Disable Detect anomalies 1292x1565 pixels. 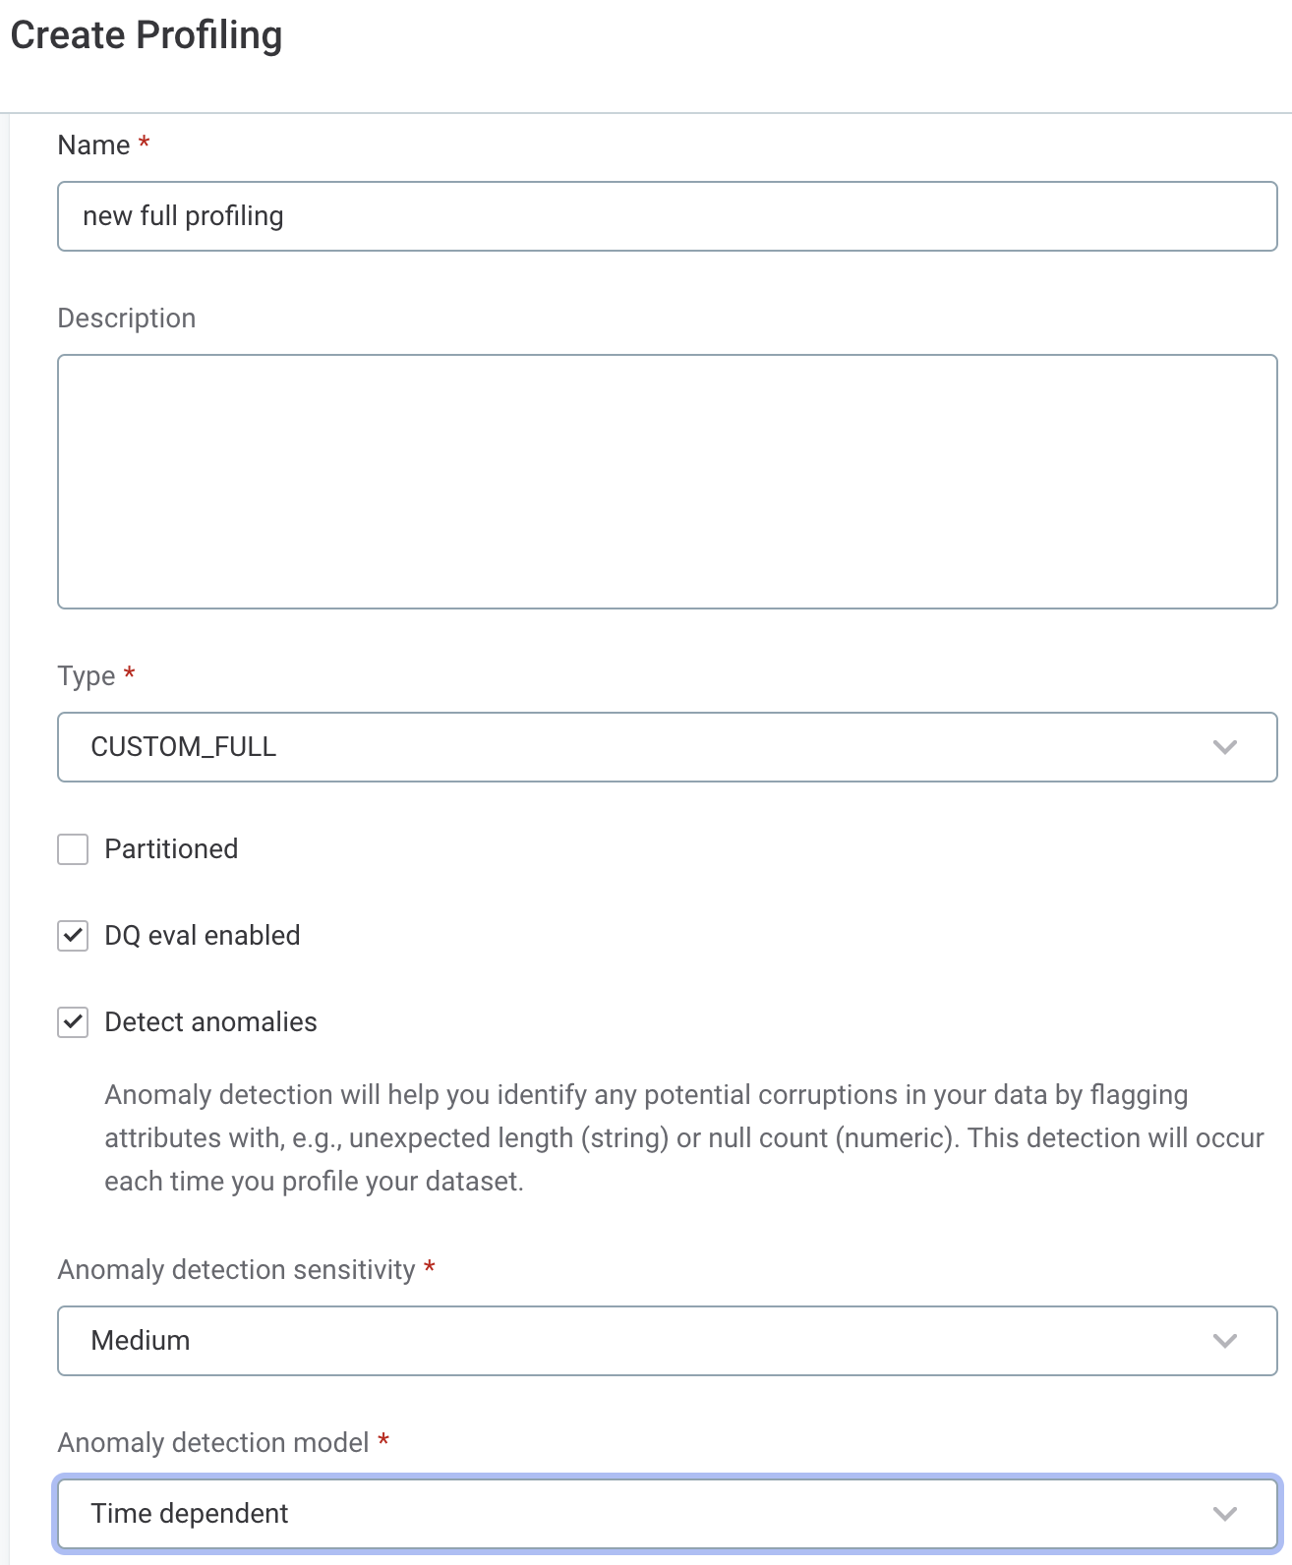point(72,1022)
